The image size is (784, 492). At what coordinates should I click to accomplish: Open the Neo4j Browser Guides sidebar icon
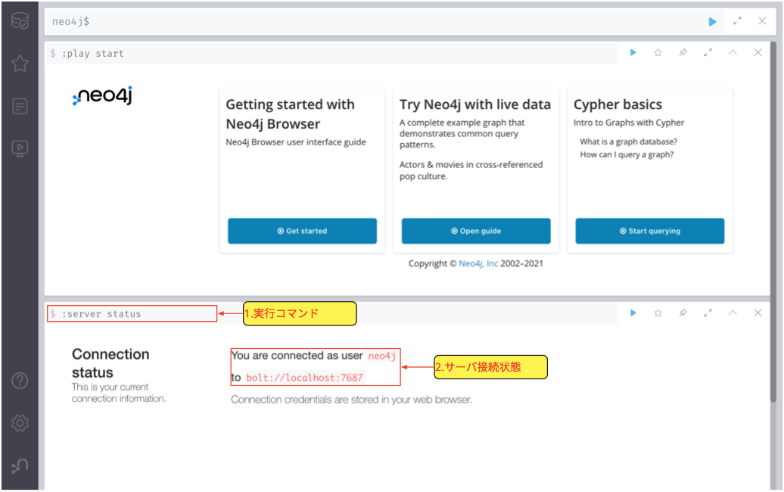point(20,148)
